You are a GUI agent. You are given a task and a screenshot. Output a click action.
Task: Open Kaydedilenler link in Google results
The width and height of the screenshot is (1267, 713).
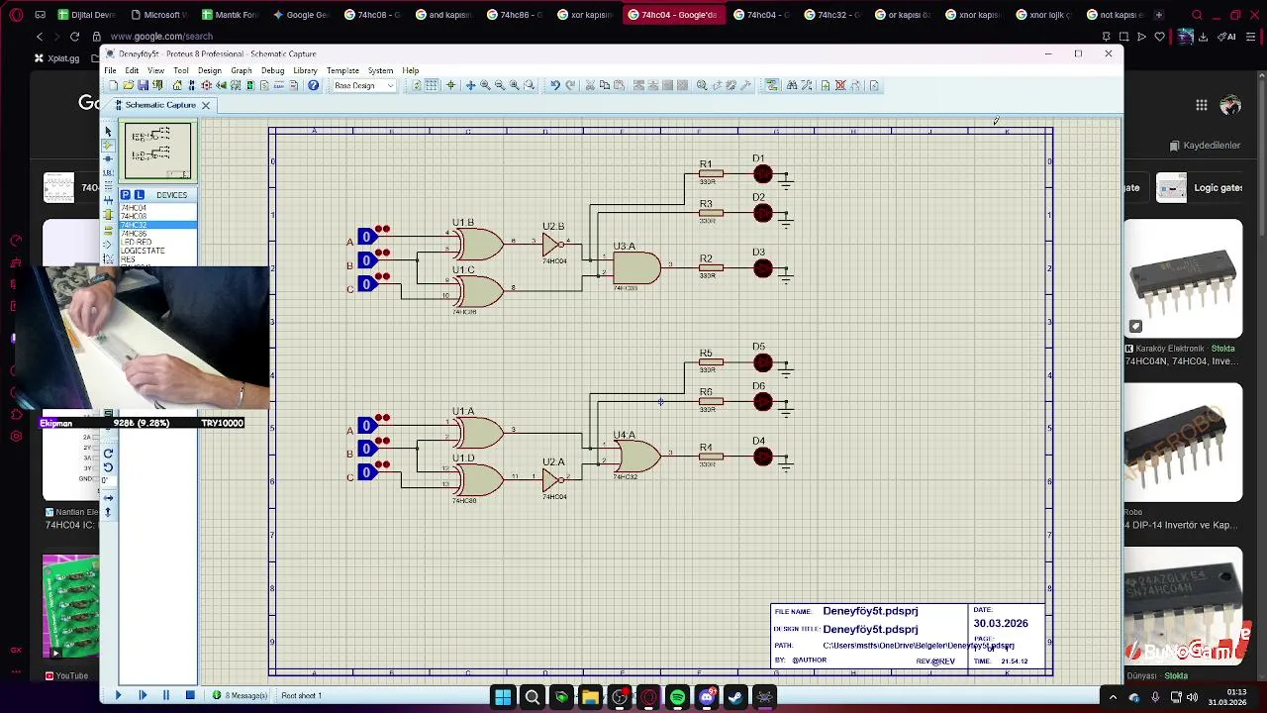point(1205,146)
